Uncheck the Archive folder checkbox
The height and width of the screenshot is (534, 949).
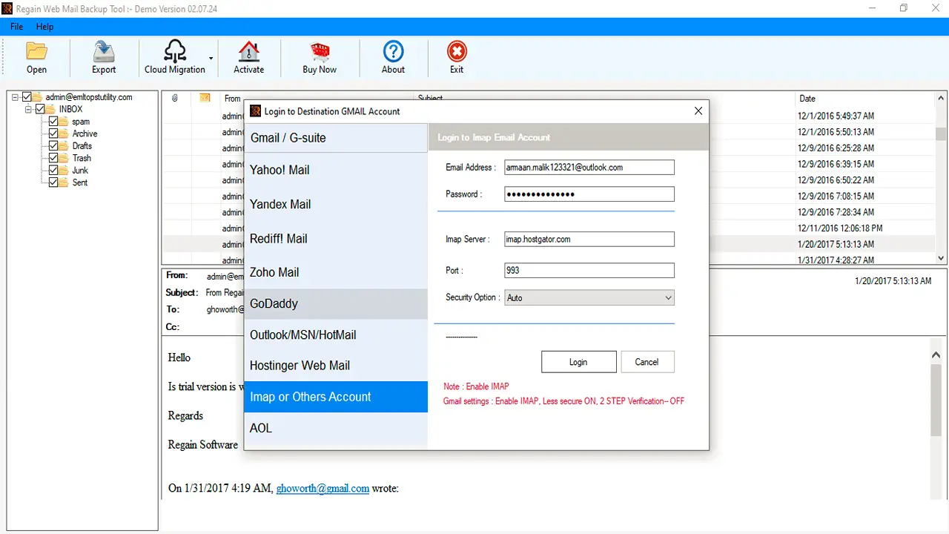coord(53,133)
